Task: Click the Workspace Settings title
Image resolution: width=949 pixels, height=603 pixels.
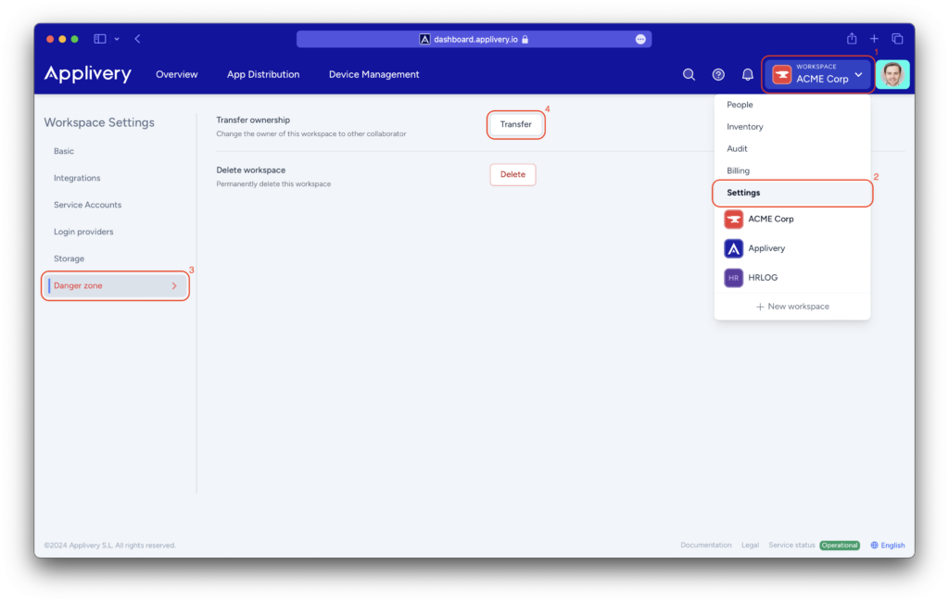Action: click(99, 122)
